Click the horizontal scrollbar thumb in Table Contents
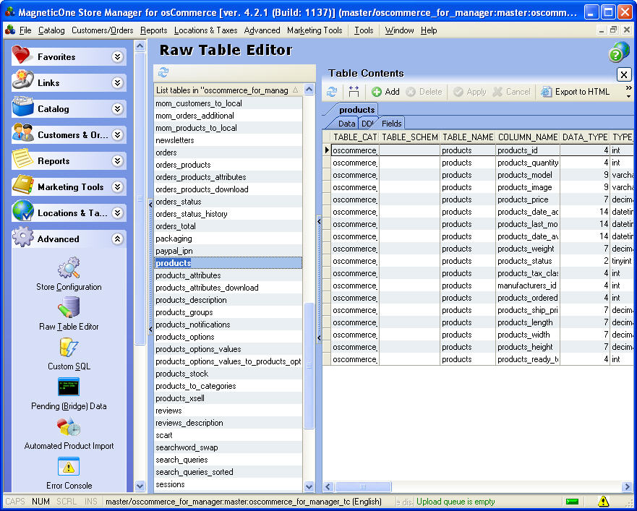Image resolution: width=637 pixels, height=511 pixels. pyautogui.click(x=363, y=486)
